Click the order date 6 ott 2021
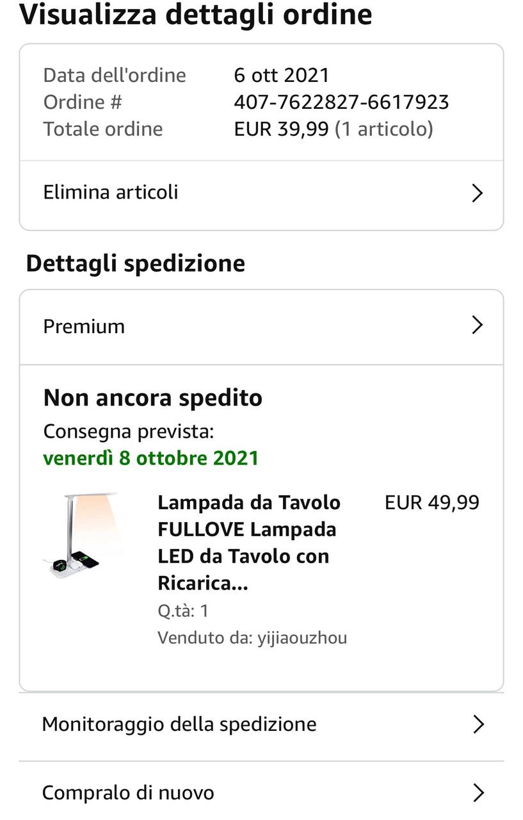 coord(281,75)
